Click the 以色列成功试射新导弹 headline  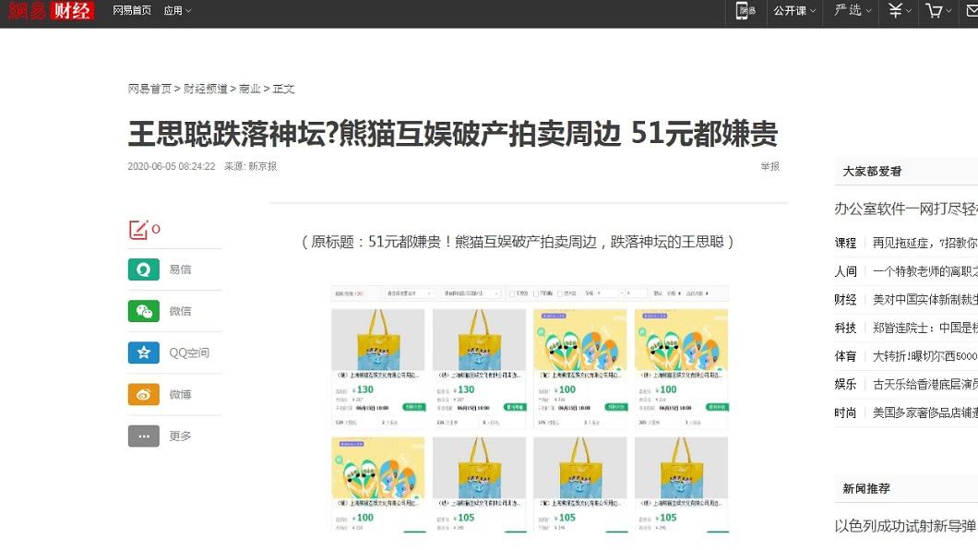[x=906, y=526]
